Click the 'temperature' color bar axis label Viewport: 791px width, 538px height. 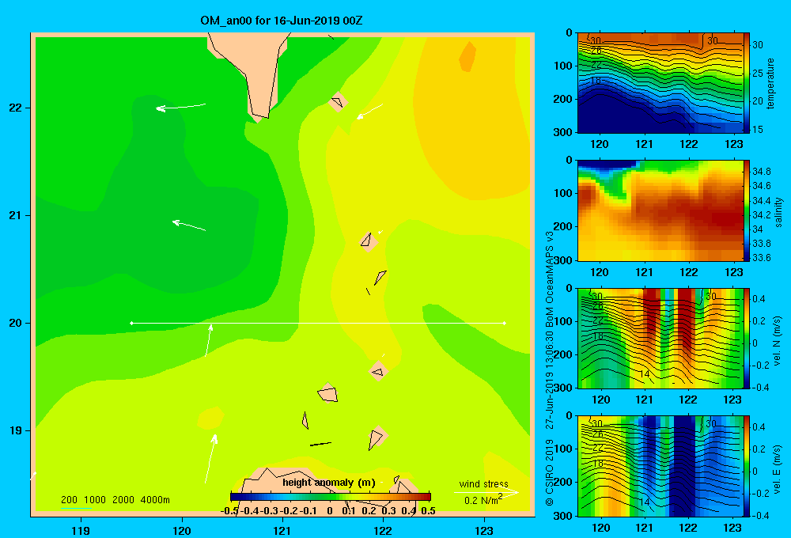click(770, 83)
